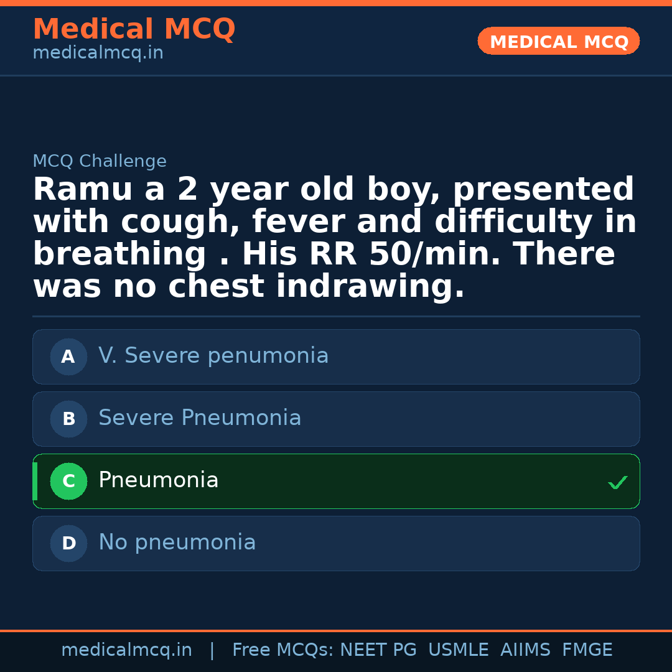
Task: Click the Ramu question text
Action: point(335,238)
